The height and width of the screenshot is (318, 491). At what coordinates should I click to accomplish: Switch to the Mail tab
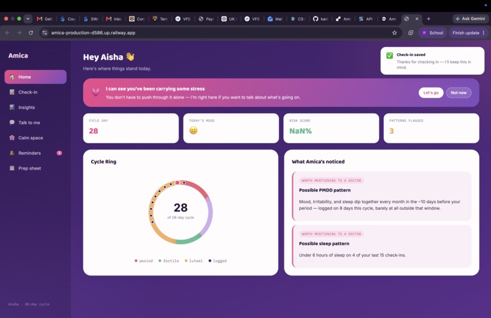point(275,19)
